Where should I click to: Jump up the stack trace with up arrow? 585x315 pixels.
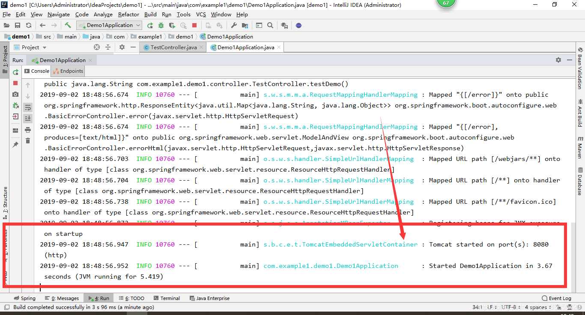tap(28, 85)
